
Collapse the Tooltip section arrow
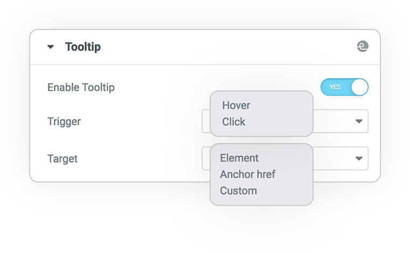tap(51, 47)
